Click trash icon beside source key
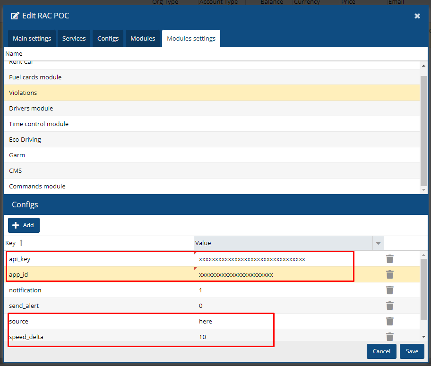Image resolution: width=431 pixels, height=366 pixels. coord(389,321)
